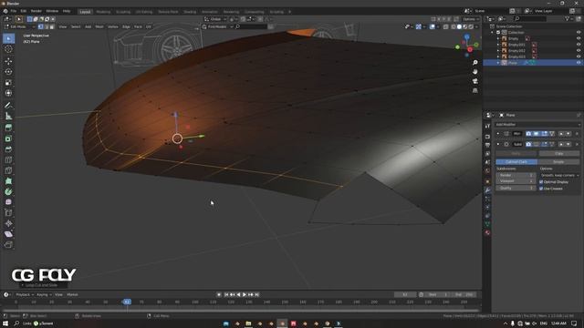Switch to the Modeling workspace tab
The image size is (584, 328).
103,12
